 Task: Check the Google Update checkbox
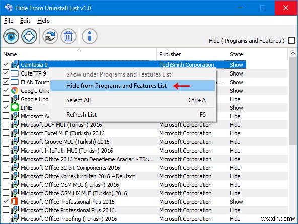(6, 99)
